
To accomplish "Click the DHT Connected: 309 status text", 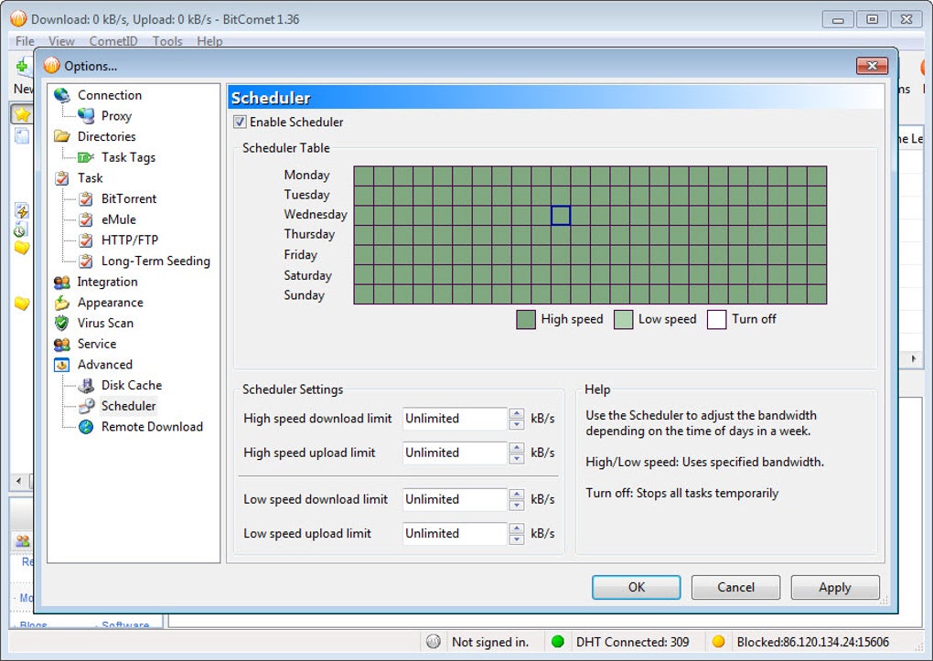I will click(x=632, y=642).
